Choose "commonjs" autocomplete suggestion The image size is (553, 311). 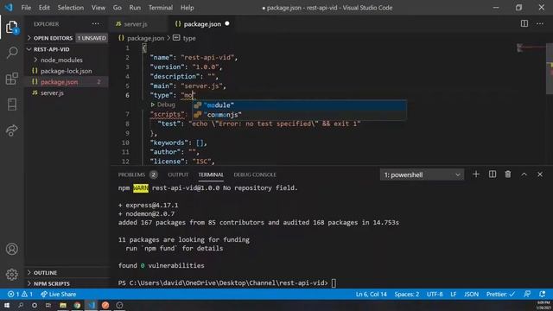tap(299, 115)
